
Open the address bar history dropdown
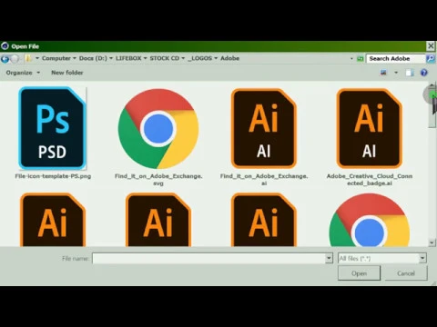pos(351,58)
